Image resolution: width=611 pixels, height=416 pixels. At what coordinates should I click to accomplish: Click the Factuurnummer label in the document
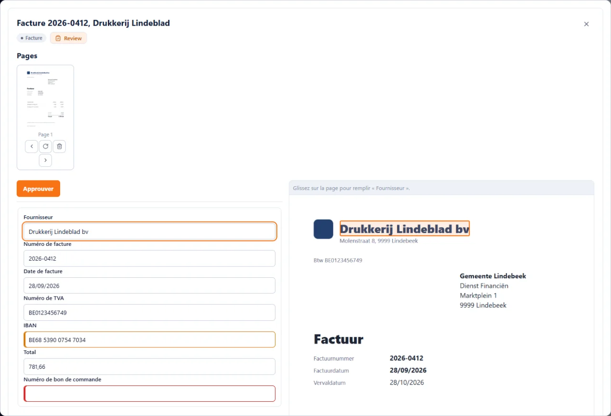pos(334,359)
